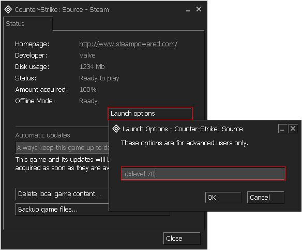Click the 'Amount acquired:' label
This screenshot has width=302, height=250.
pos(41,90)
